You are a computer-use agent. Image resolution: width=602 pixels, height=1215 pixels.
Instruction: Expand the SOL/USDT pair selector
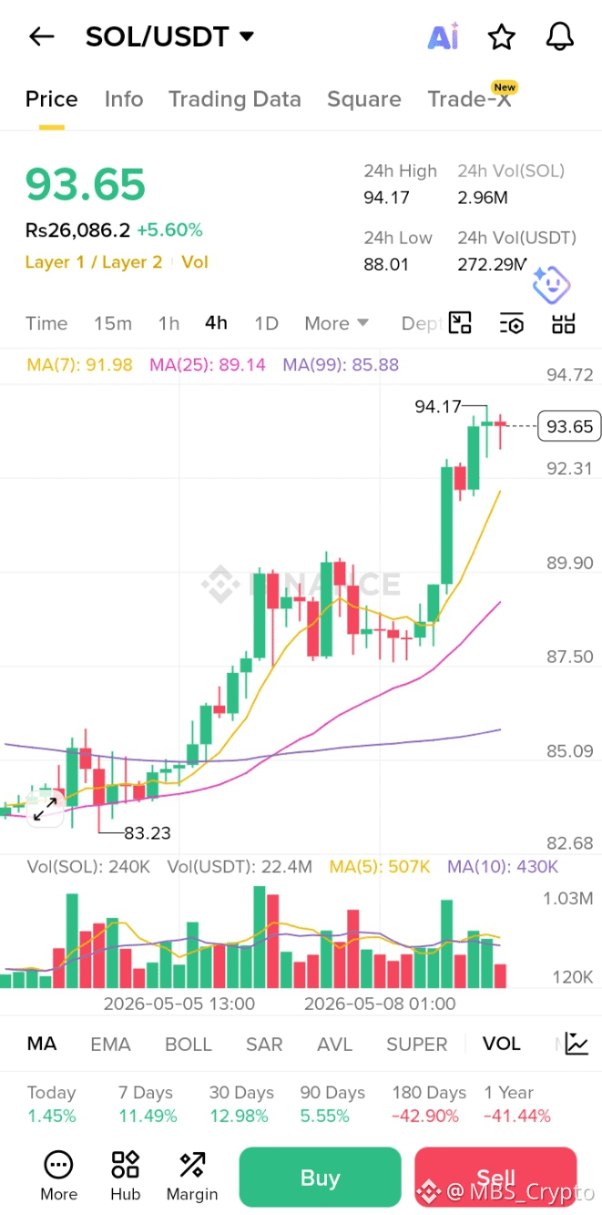pyautogui.click(x=170, y=37)
